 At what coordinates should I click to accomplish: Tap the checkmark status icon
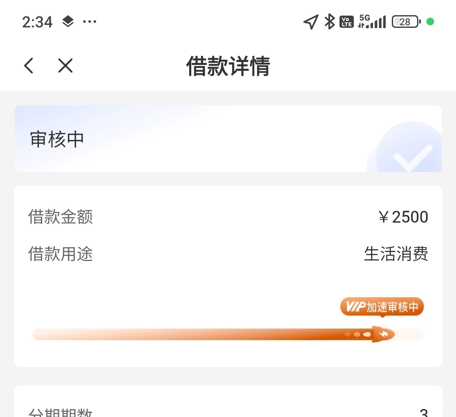tap(412, 155)
